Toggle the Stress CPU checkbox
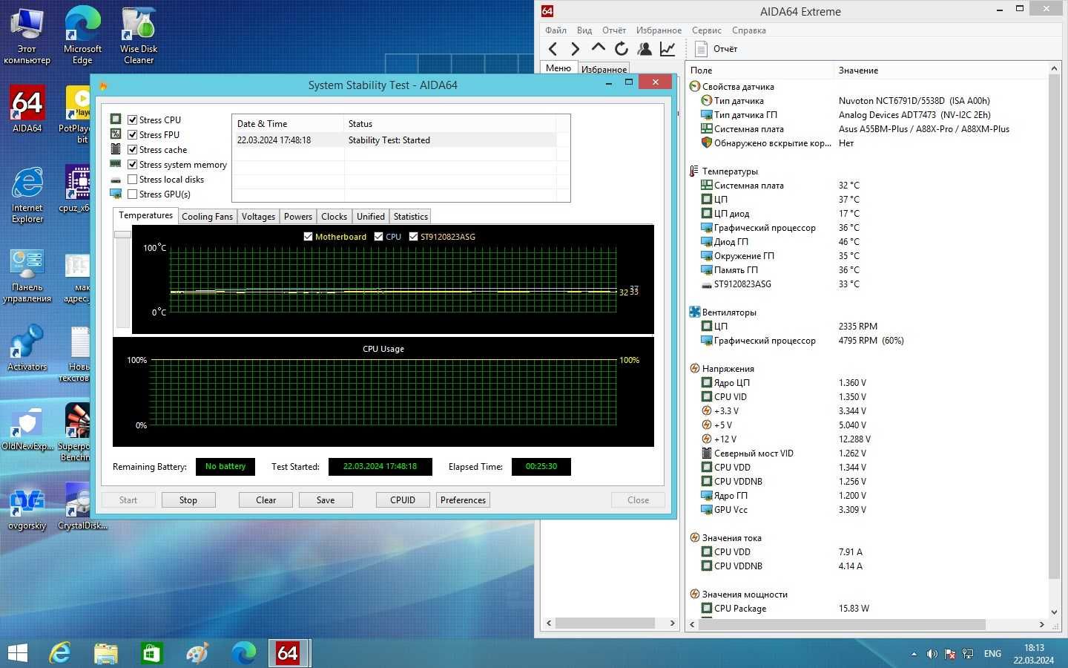The height and width of the screenshot is (668, 1068). [132, 119]
